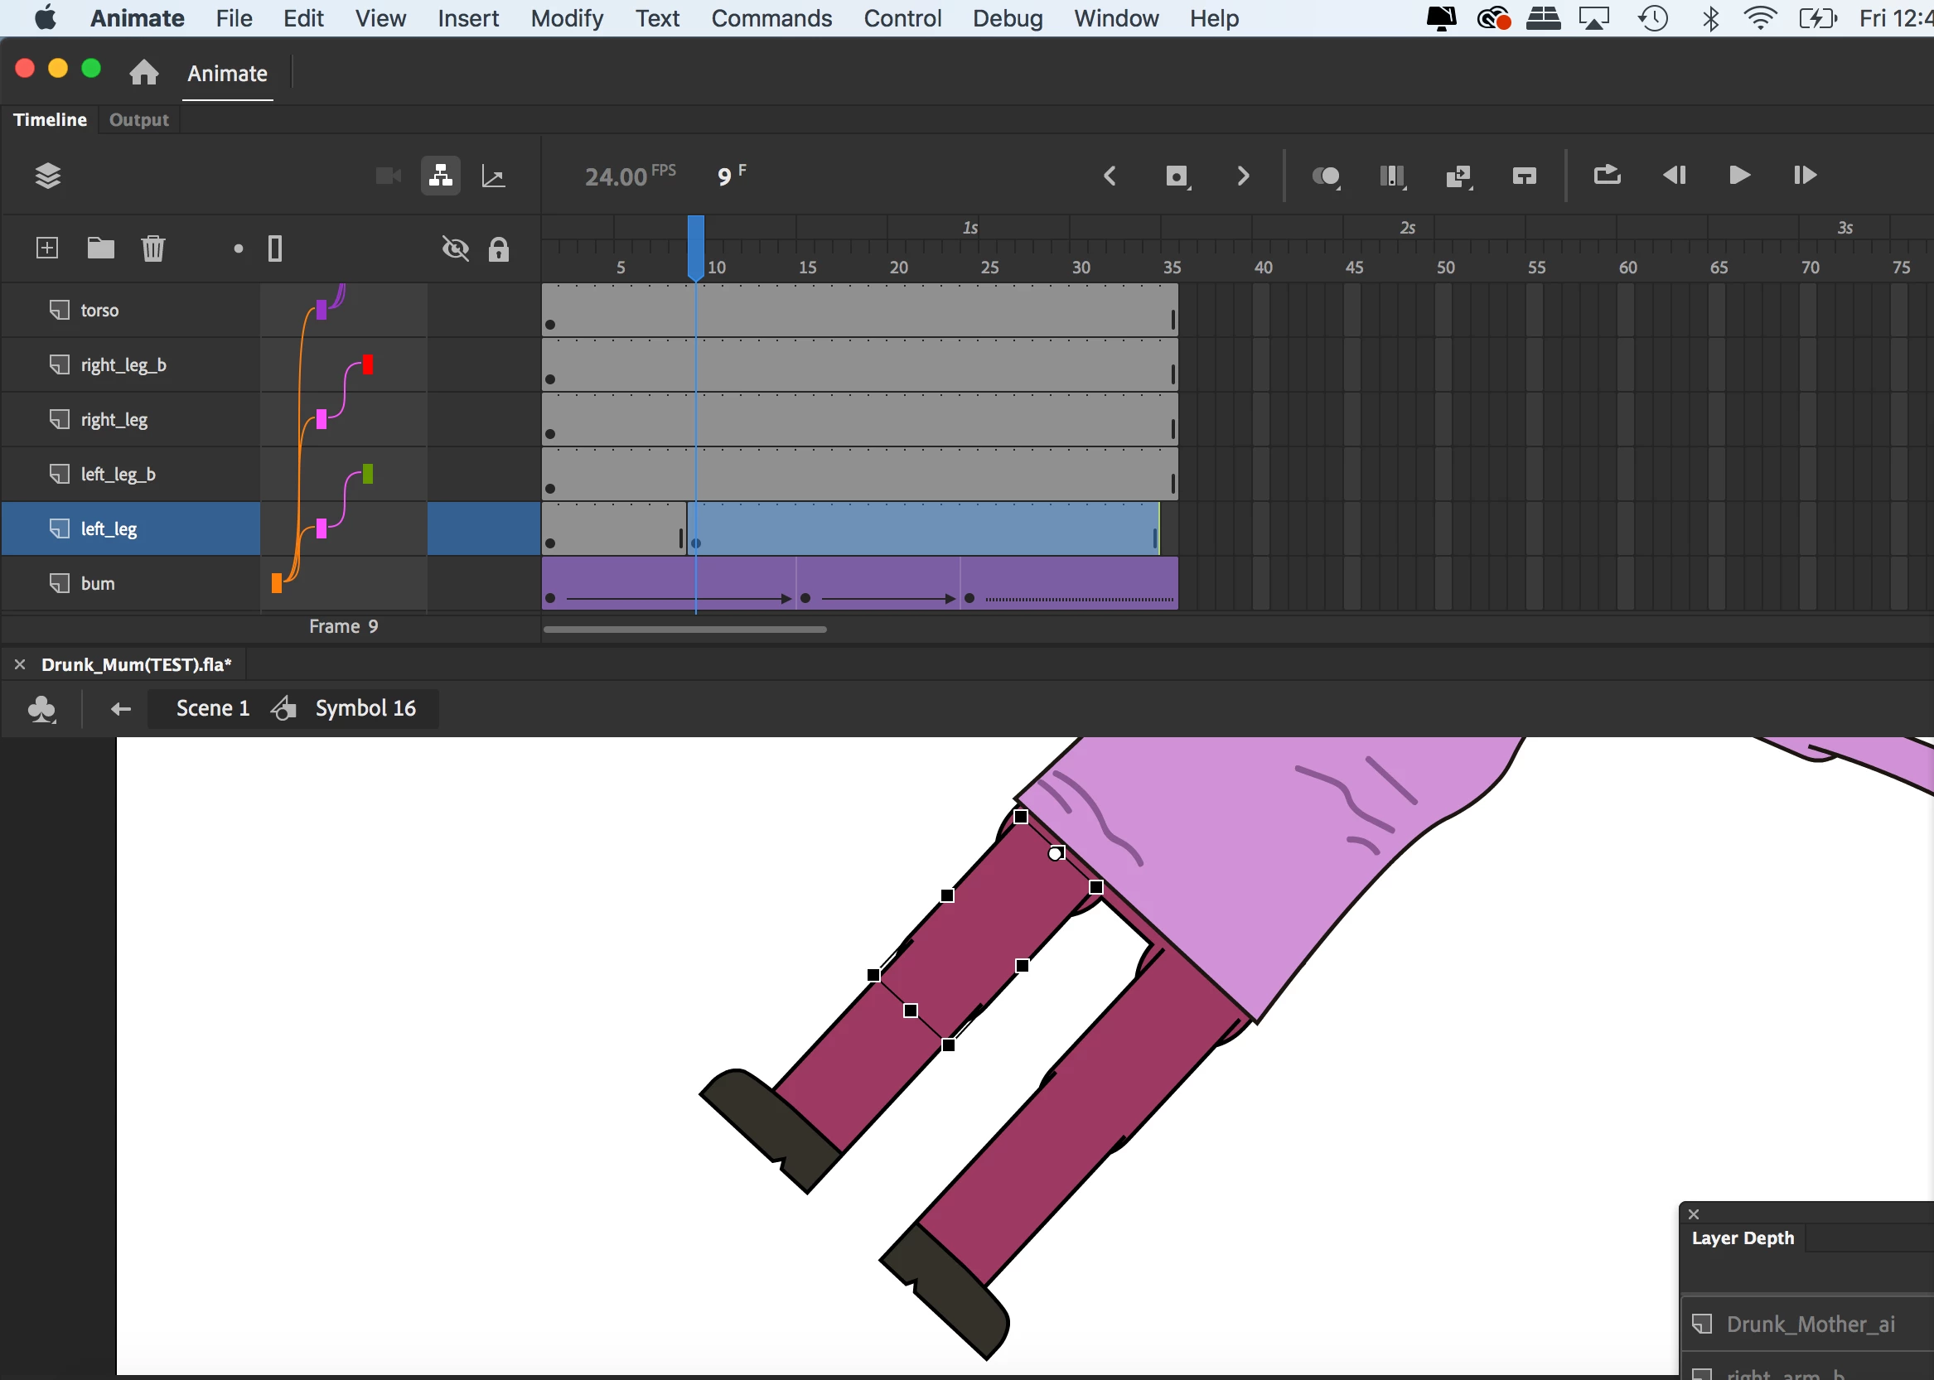1934x1380 pixels.
Task: Switch to the Output tab
Action: point(138,120)
